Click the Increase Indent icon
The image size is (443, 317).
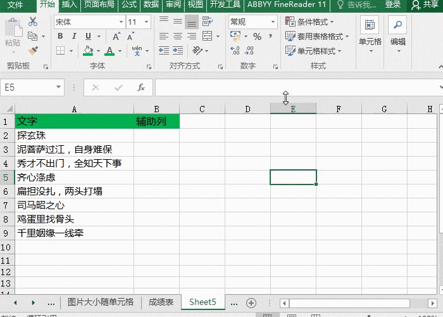(178, 51)
